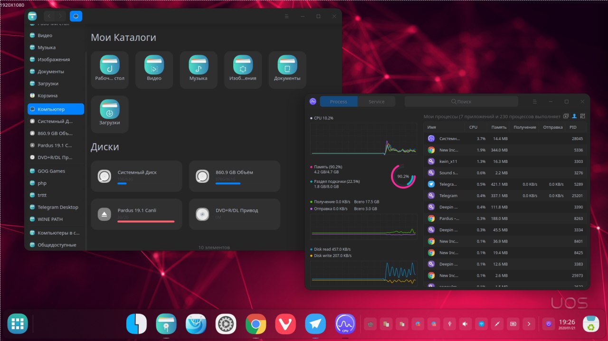608x341 pixels.
Task: Open Видео in the file manager sidebar
Action: (x=56, y=35)
